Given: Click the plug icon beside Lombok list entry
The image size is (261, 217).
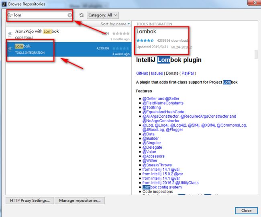Looking at the screenshot, I should coord(10,49).
